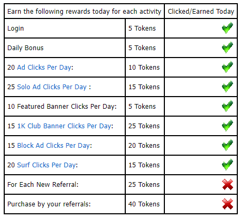Click checkmark in Surf Clicks row

tap(227, 165)
